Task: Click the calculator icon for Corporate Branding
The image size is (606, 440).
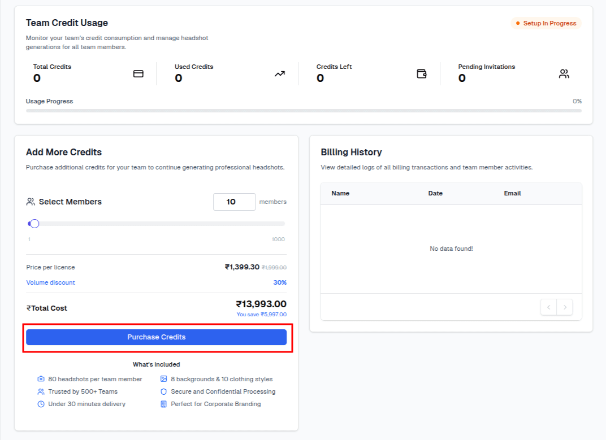Action: coord(163,404)
